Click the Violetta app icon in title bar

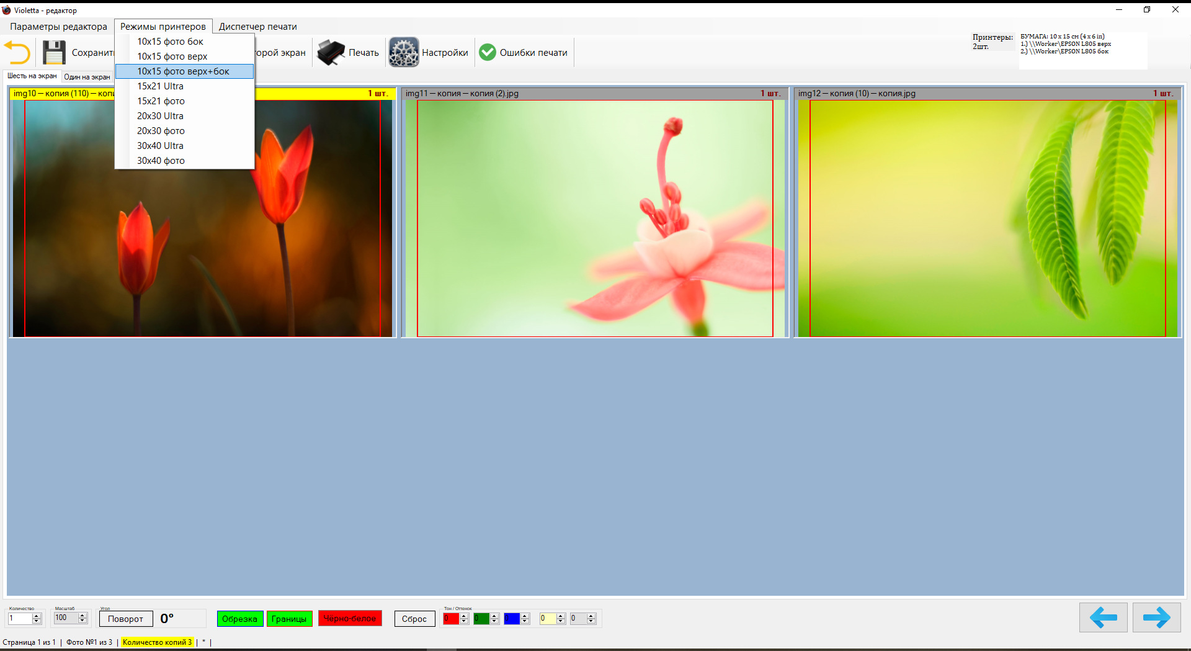(6, 10)
